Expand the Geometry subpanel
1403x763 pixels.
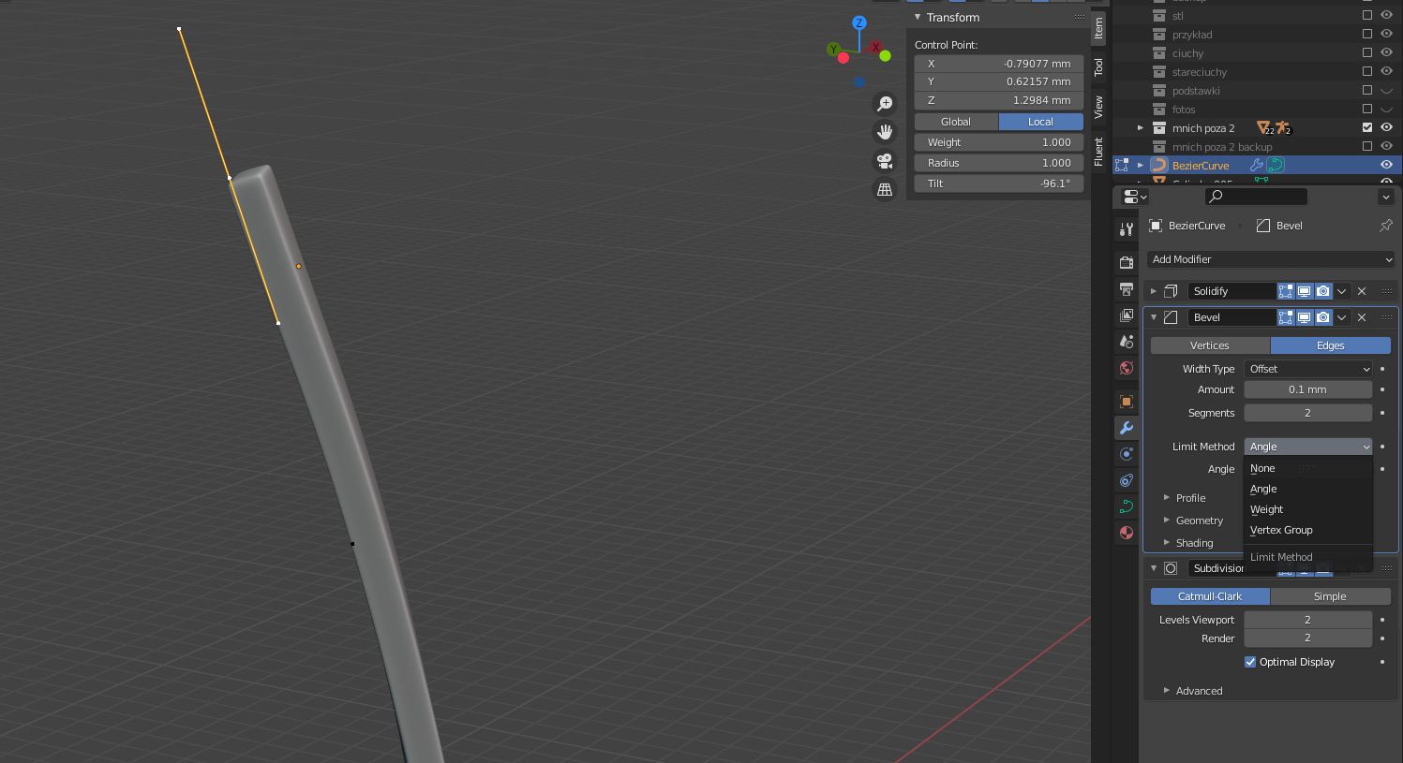(x=1167, y=521)
